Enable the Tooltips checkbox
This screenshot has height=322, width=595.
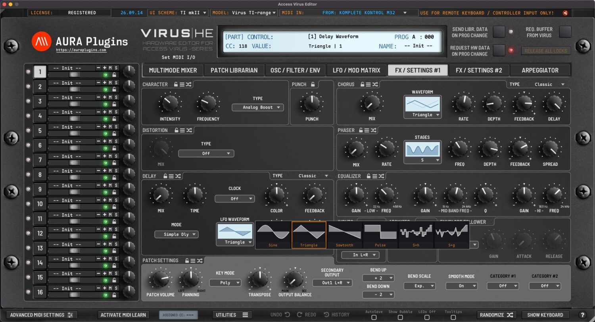click(453, 317)
